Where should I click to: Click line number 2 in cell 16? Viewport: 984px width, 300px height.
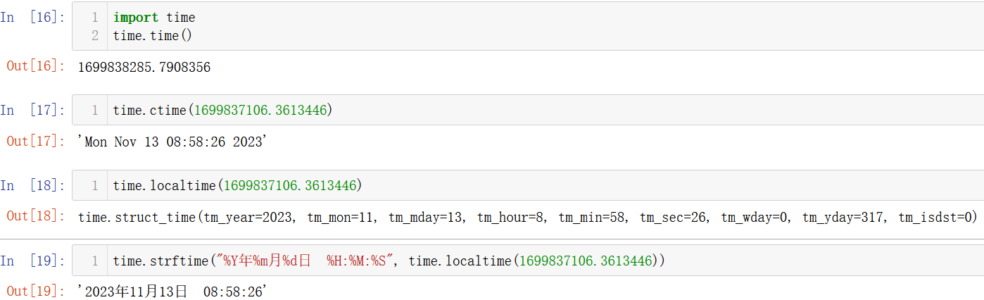[x=95, y=35]
